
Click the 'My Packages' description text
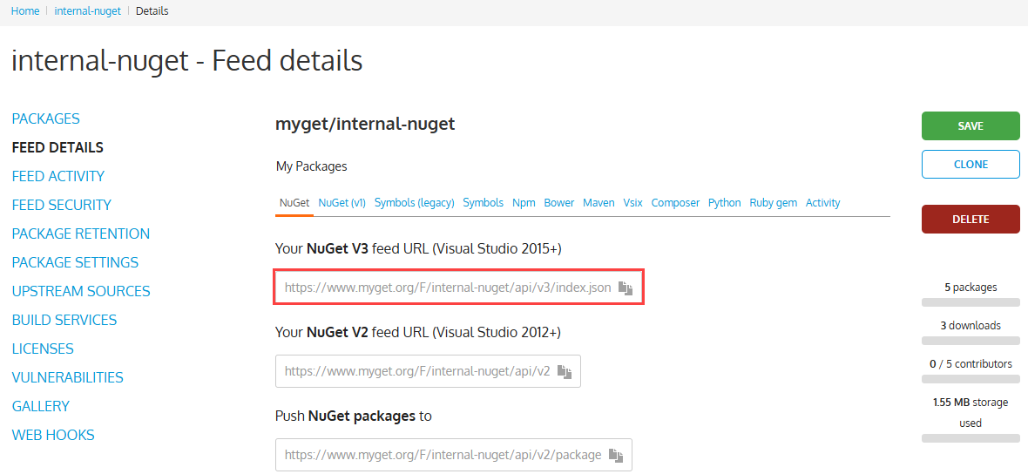click(311, 166)
